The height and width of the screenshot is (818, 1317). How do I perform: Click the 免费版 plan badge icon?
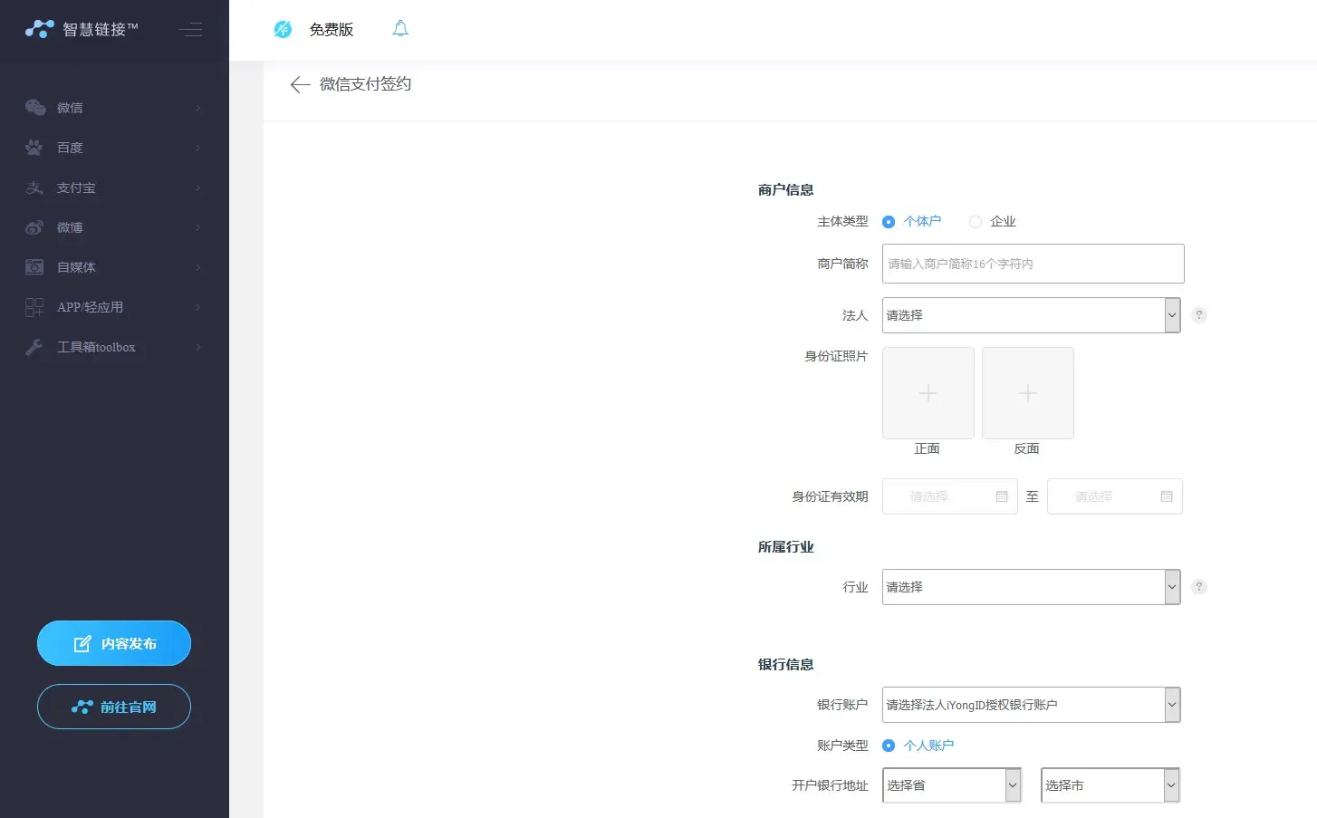[283, 29]
